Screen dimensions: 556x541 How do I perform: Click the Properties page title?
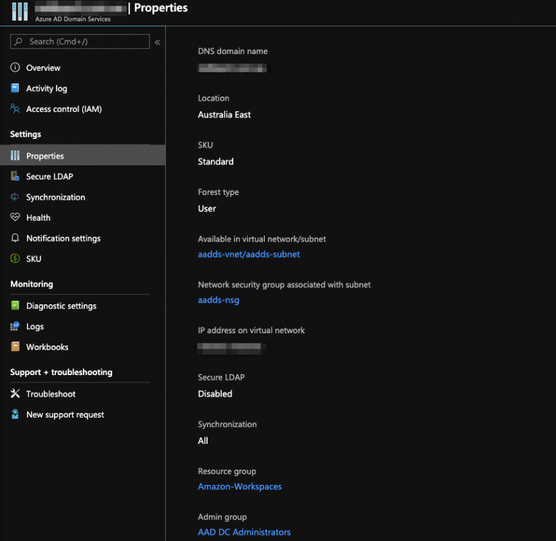[x=160, y=8]
